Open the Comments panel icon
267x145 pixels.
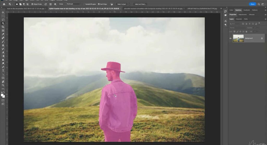point(226,15)
